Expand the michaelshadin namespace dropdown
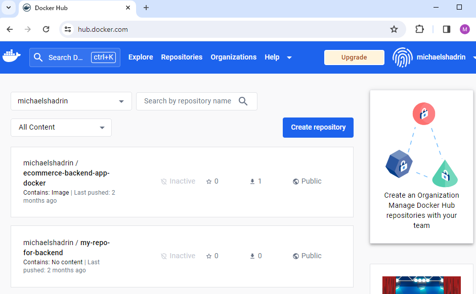The height and width of the screenshot is (294, 476). [x=71, y=101]
